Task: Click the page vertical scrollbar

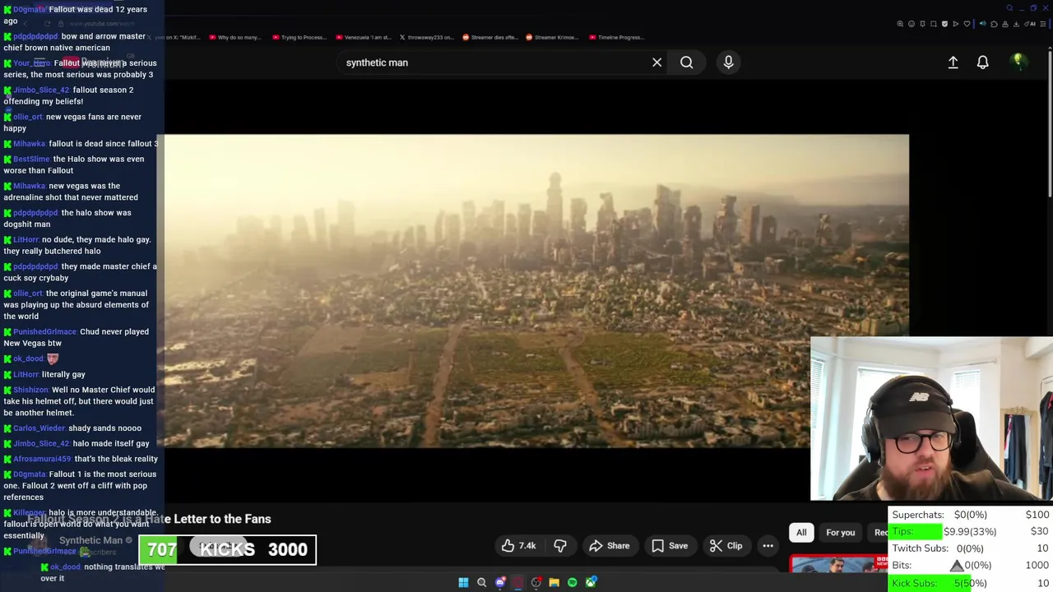Action: coord(1049,123)
